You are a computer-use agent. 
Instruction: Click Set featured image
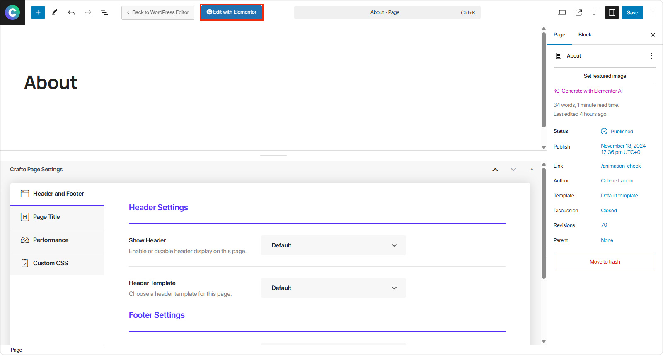click(605, 76)
